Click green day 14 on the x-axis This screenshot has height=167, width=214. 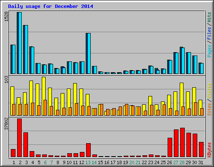[x=94, y=162]
